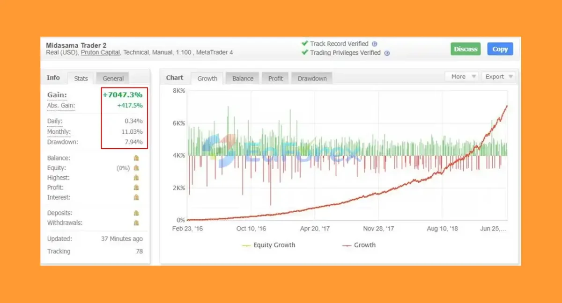Click the Midasama Trader 2 title

point(76,45)
